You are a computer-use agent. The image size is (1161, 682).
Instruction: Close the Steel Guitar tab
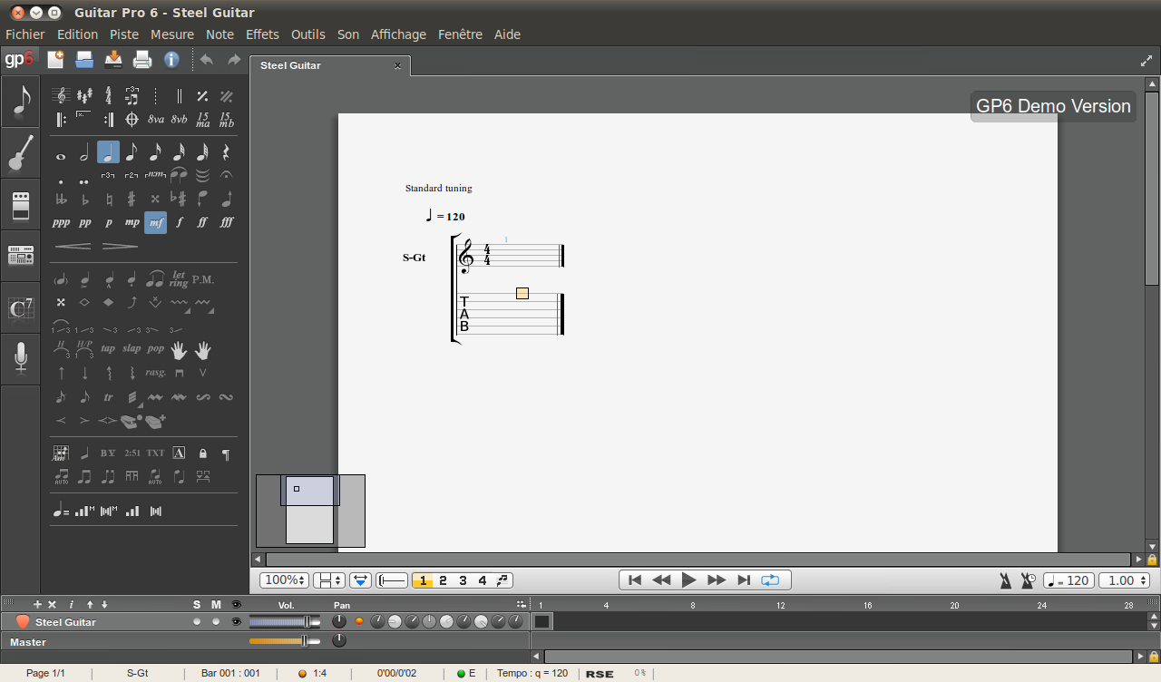397,65
